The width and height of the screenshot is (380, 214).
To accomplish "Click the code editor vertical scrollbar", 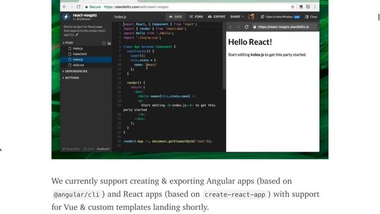I will [x=224, y=56].
